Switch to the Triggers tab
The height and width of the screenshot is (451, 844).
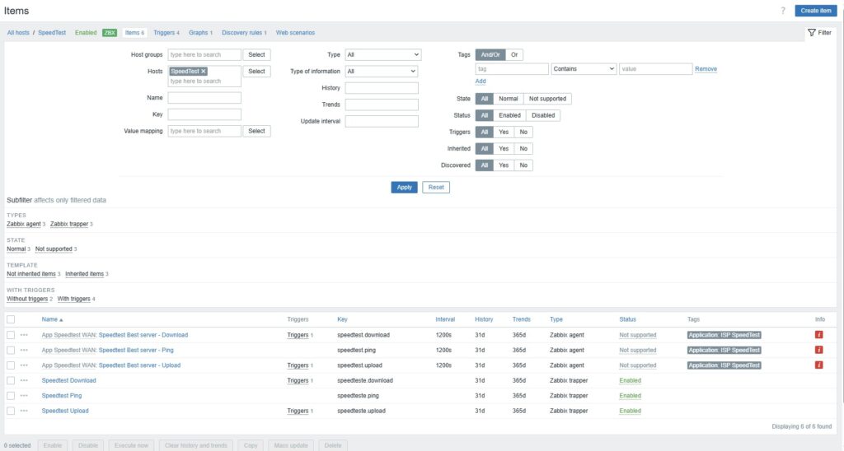click(x=166, y=33)
